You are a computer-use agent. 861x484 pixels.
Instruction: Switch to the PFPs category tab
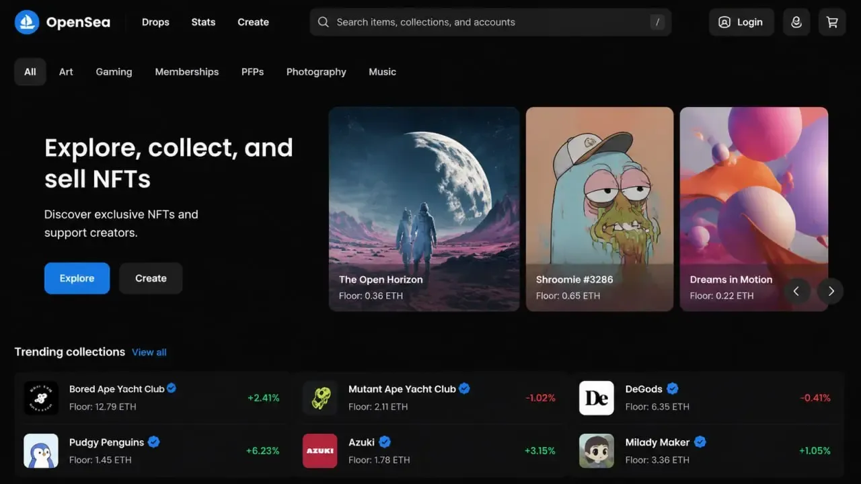[x=252, y=72]
